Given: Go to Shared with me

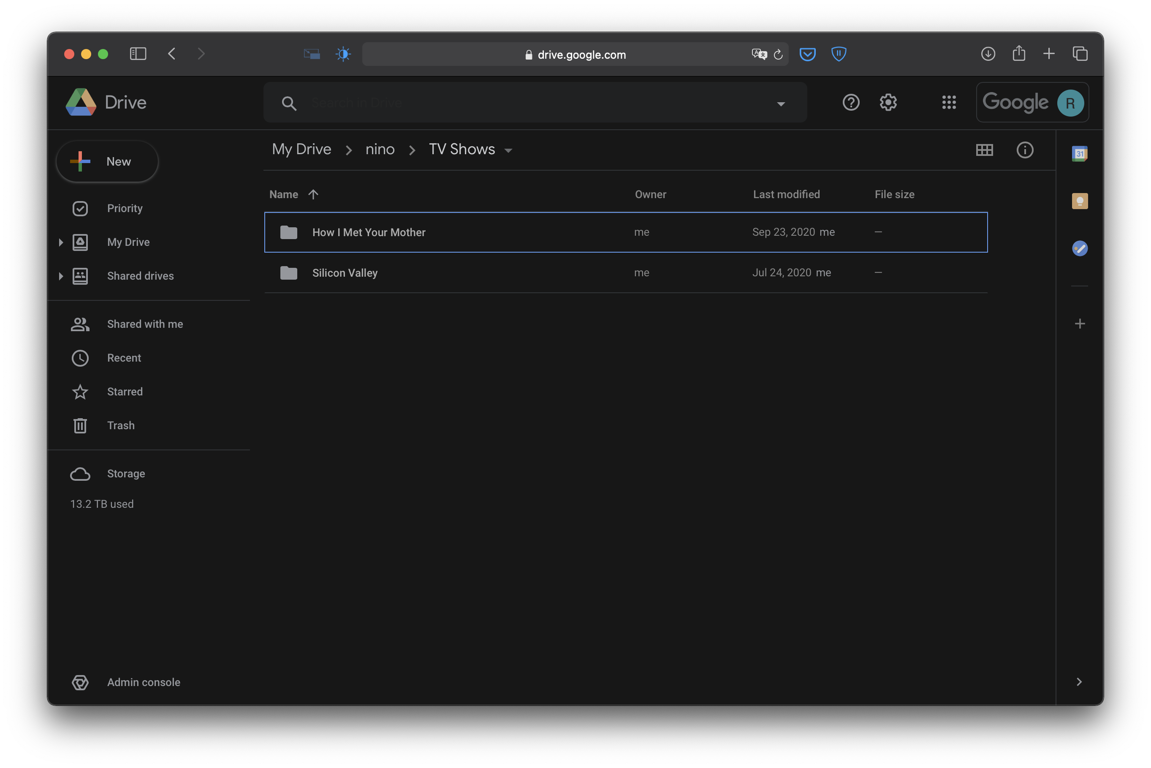Looking at the screenshot, I should point(145,324).
